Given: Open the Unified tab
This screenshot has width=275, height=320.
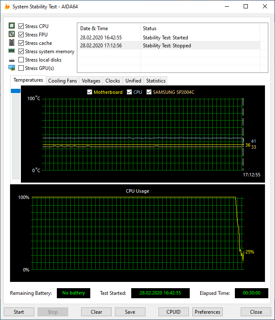Looking at the screenshot, I should coord(133,81).
